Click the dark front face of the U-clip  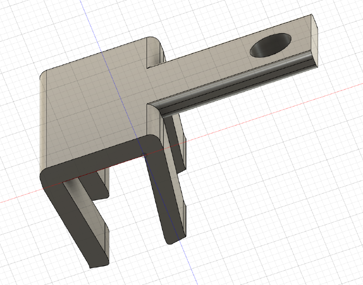tap(104, 159)
